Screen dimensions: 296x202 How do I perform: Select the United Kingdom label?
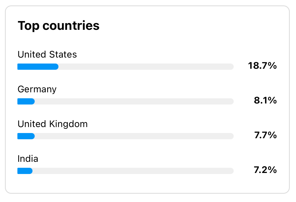(x=53, y=124)
